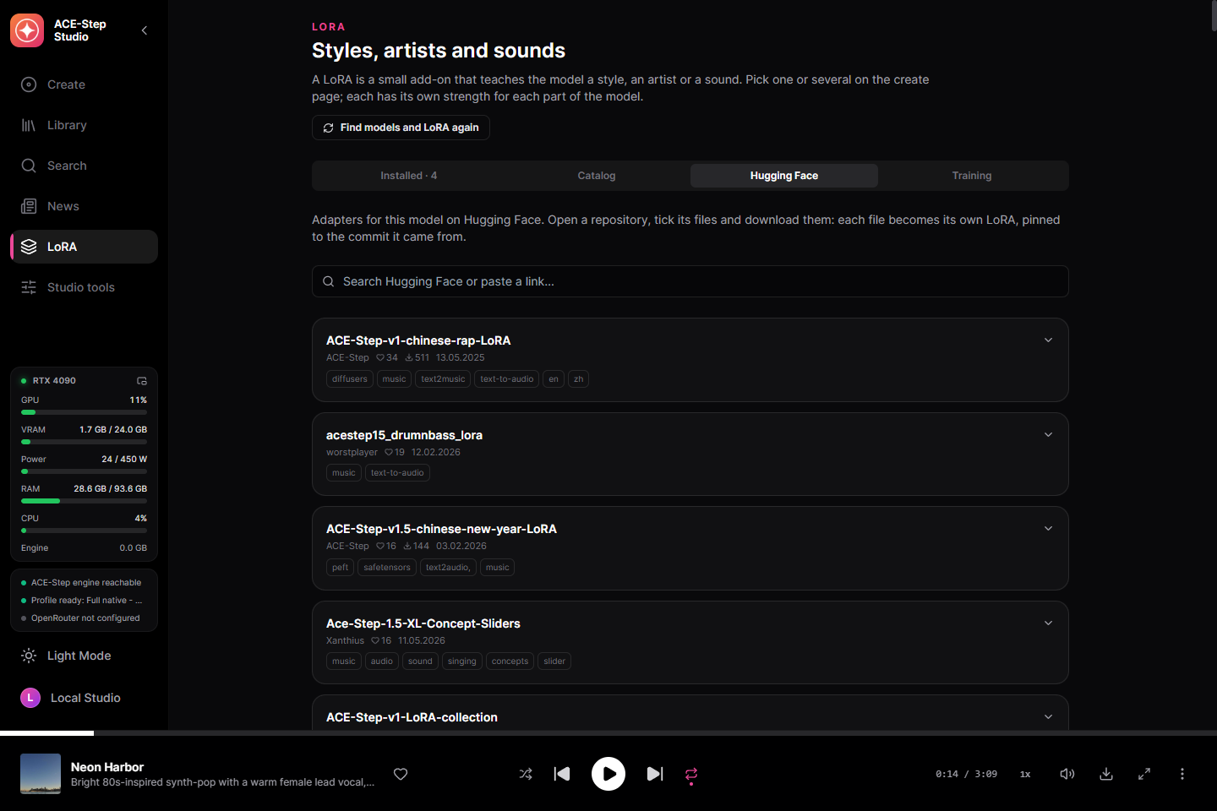1217x811 pixels.
Task: Open the player more options menu
Action: [x=1182, y=774]
